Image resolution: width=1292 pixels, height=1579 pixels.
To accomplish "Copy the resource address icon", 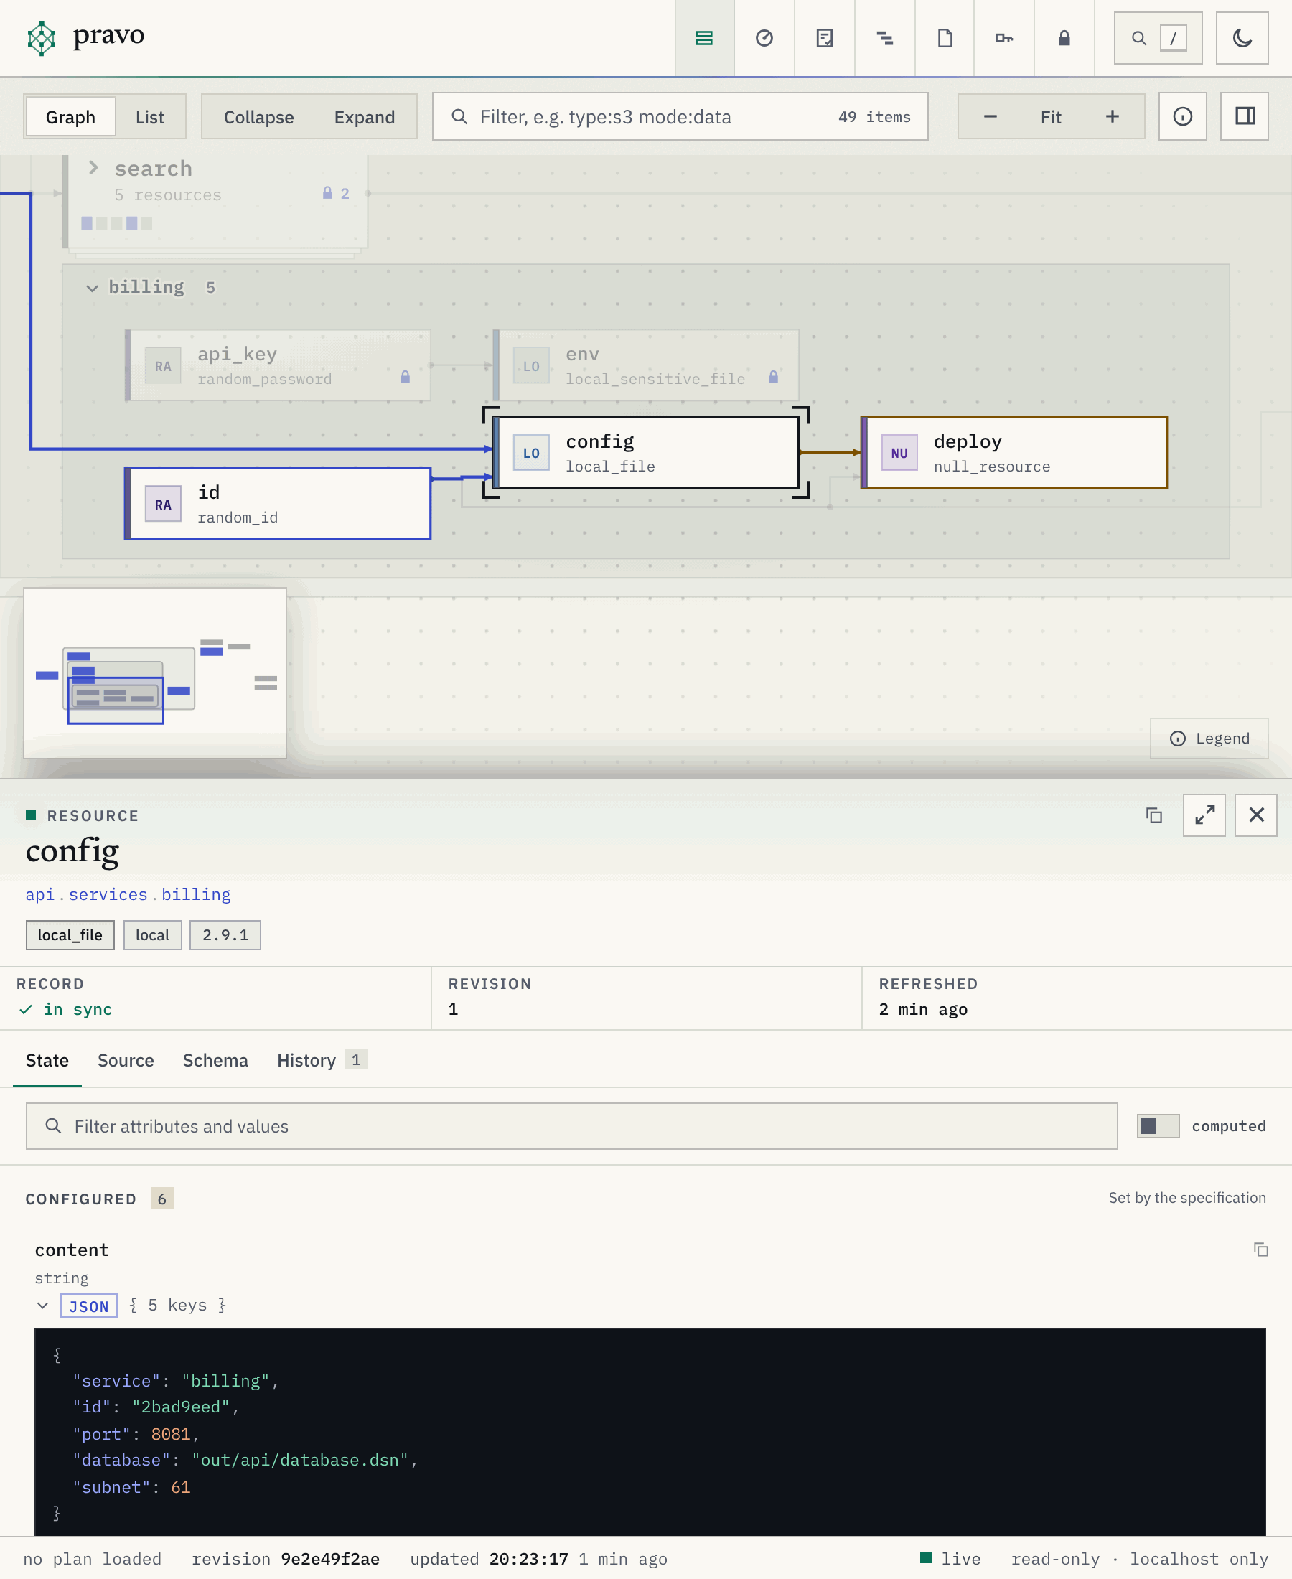I will [x=1154, y=815].
